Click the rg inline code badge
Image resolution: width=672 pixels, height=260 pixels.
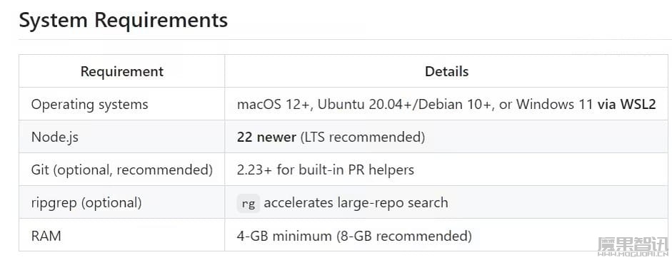pyautogui.click(x=248, y=203)
